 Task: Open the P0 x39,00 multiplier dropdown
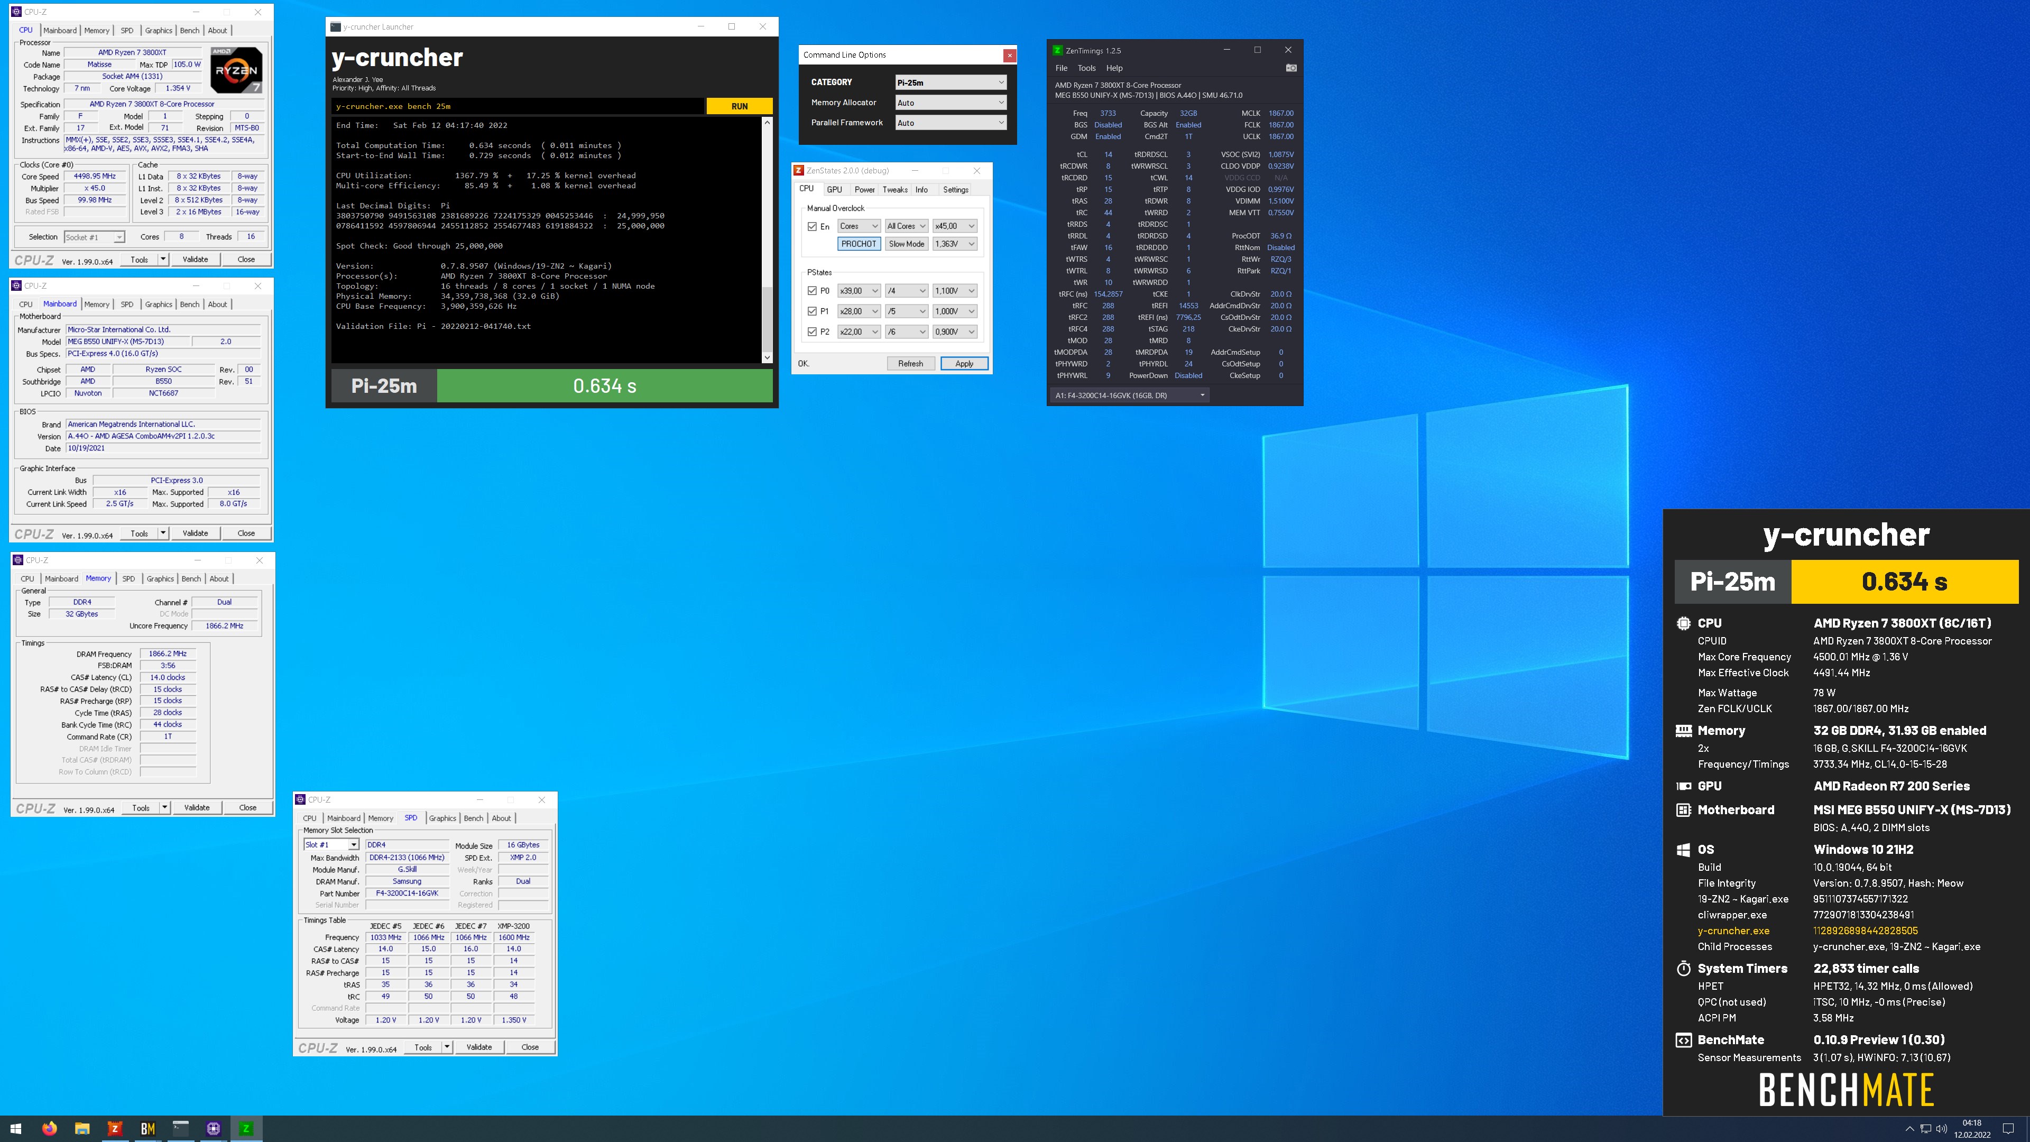click(x=859, y=291)
